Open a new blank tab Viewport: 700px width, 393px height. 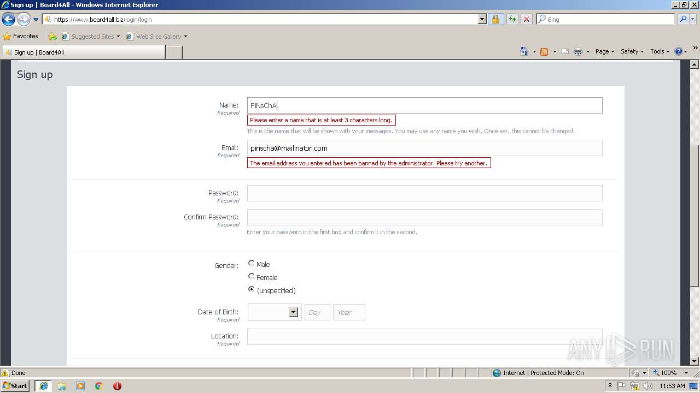pos(174,52)
